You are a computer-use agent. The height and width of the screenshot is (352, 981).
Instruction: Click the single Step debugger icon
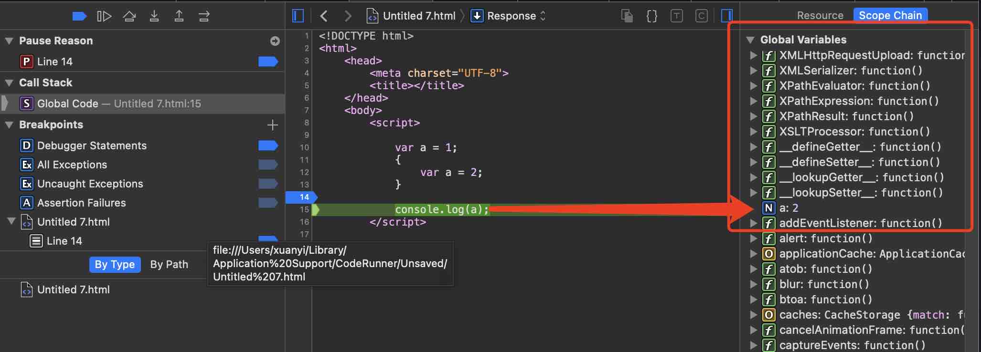(204, 17)
